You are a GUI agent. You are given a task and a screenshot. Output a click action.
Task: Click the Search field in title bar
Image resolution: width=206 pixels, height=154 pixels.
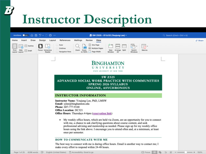point(175,35)
